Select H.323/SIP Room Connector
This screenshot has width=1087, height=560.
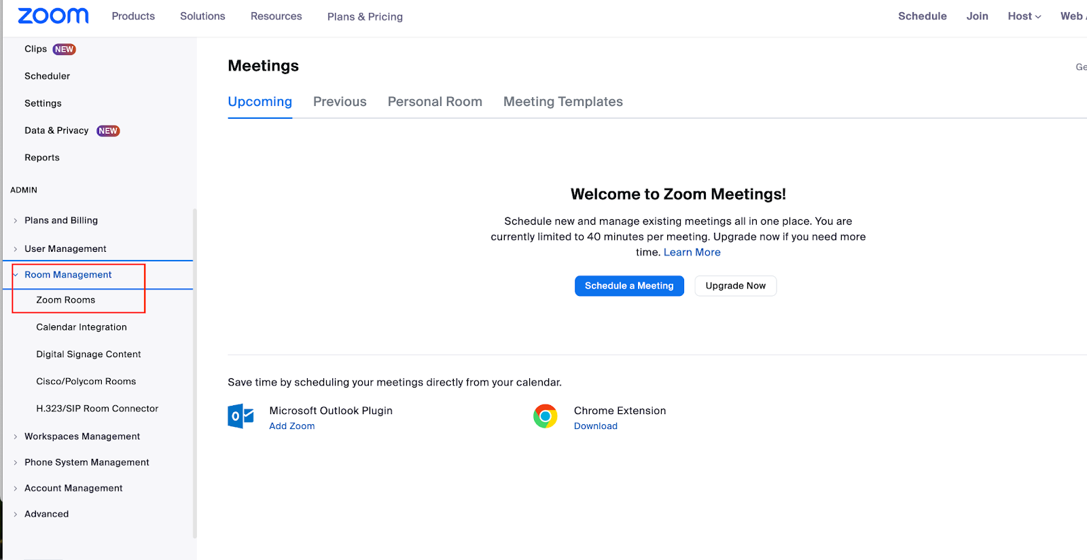point(97,409)
